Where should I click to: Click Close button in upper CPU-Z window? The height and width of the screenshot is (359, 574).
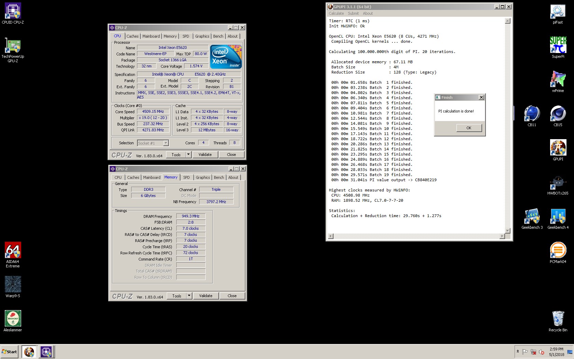pyautogui.click(x=231, y=155)
